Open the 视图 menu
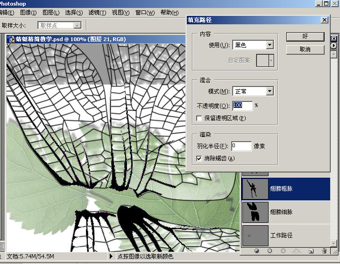 click(x=120, y=13)
